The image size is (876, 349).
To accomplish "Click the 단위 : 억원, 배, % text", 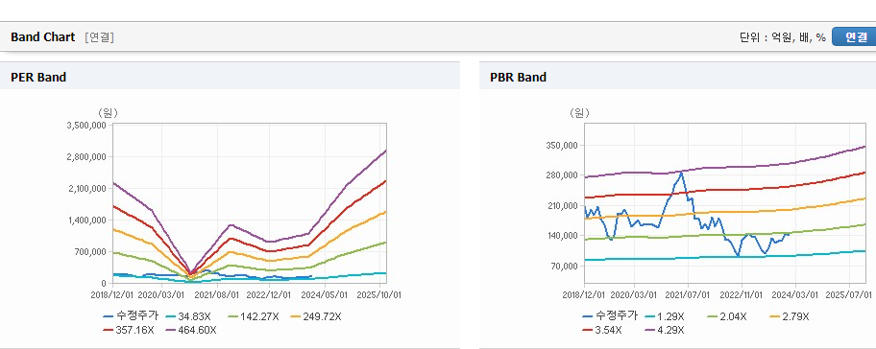I will [783, 37].
